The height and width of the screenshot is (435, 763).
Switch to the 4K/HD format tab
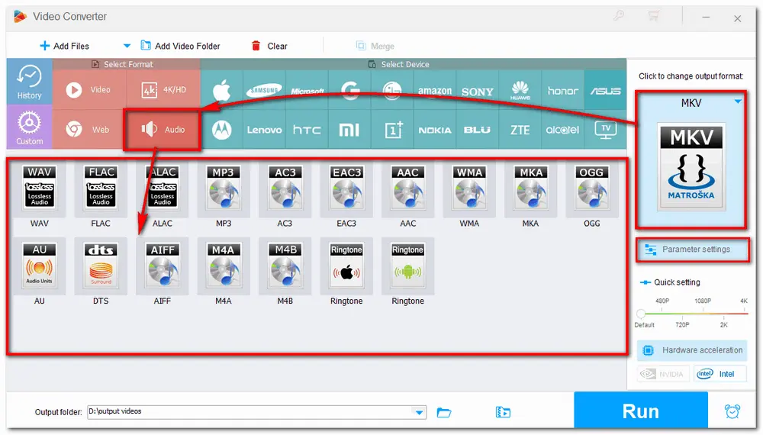click(x=163, y=89)
